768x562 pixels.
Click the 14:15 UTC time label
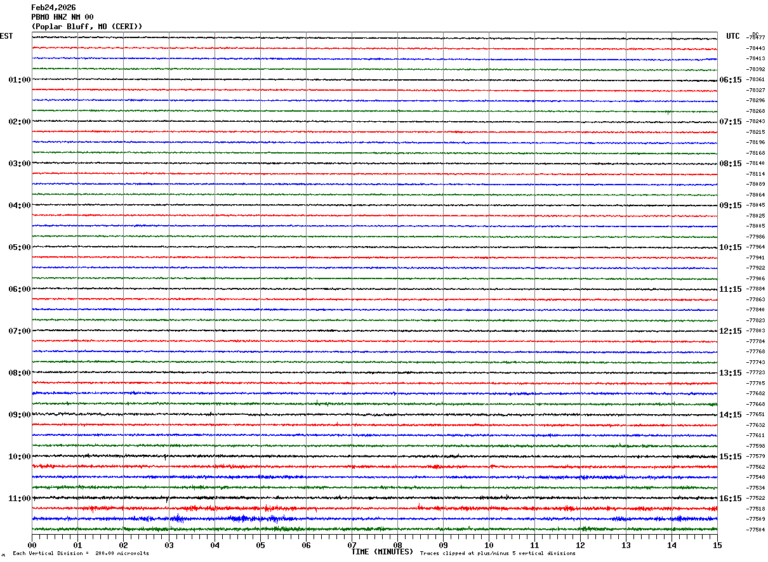click(731, 415)
